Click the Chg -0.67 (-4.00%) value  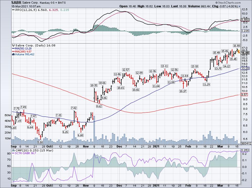tap(225, 6)
